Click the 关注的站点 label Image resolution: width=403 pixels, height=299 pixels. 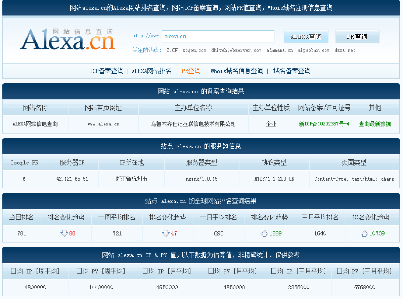pyautogui.click(x=147, y=50)
